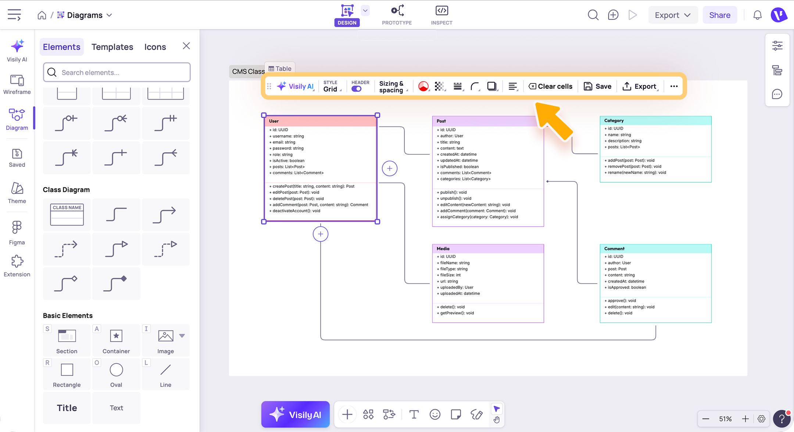Image resolution: width=794 pixels, height=432 pixels.
Task: Click the plus add tool in bottom toolbar
Action: coord(347,414)
